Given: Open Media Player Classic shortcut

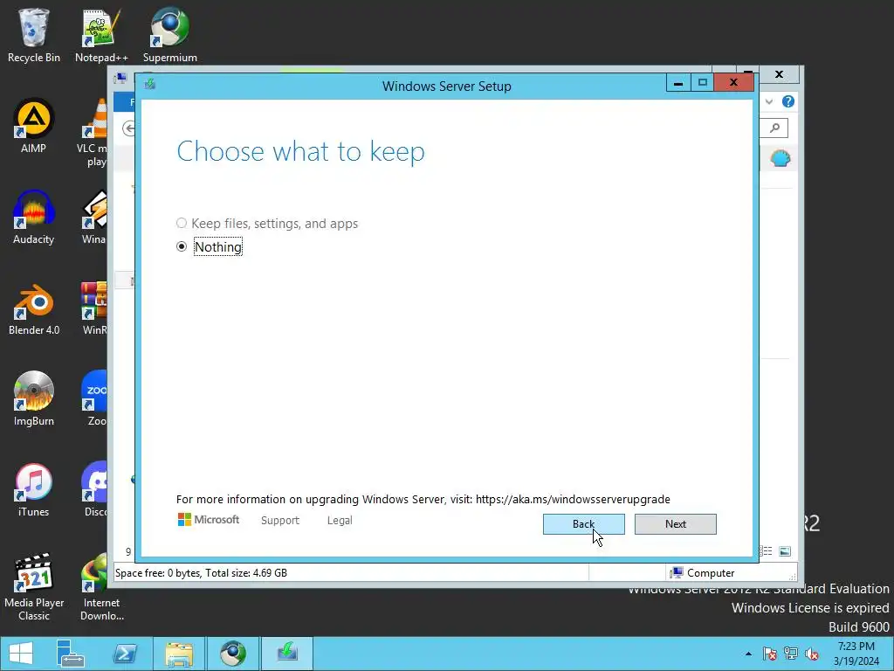Looking at the screenshot, I should pos(34,587).
